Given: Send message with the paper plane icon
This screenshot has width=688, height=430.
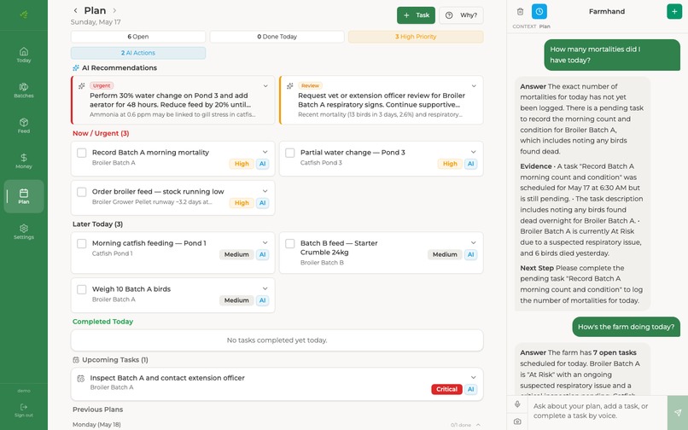Looking at the screenshot, I should point(678,412).
